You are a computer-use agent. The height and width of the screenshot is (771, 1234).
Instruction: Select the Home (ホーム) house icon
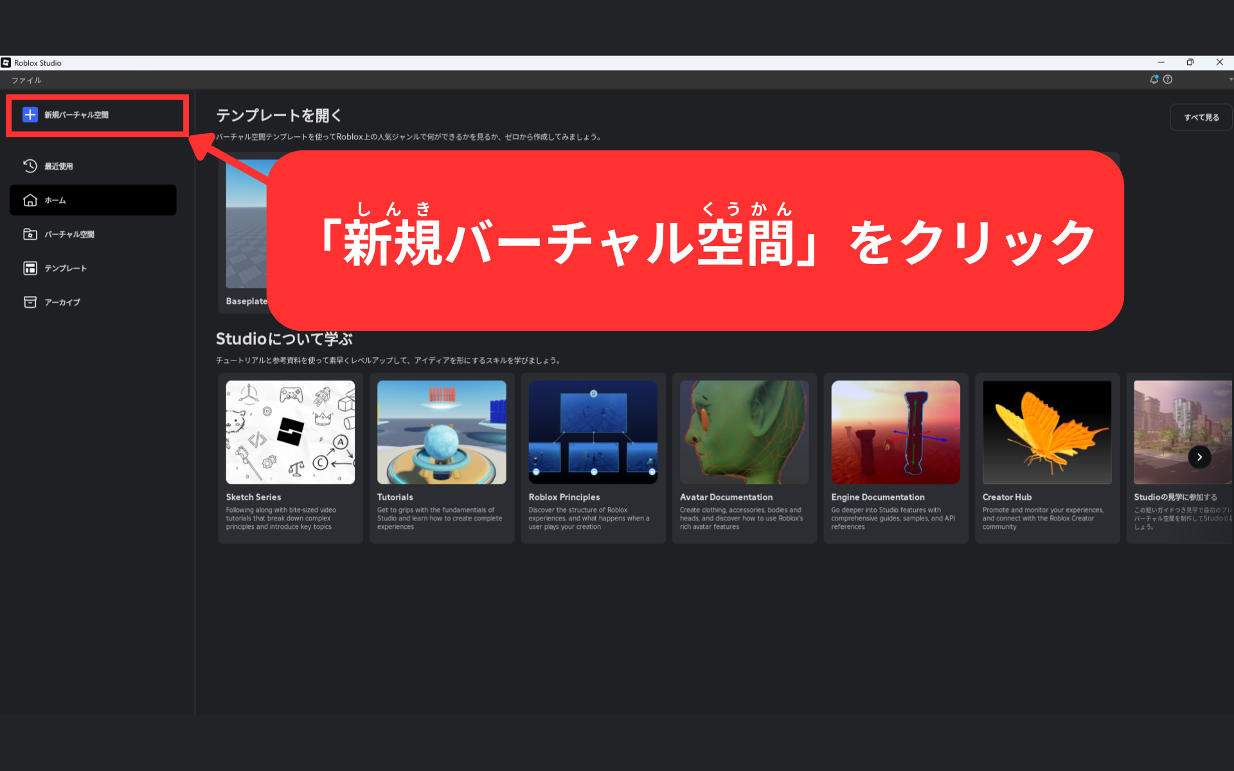click(30, 200)
